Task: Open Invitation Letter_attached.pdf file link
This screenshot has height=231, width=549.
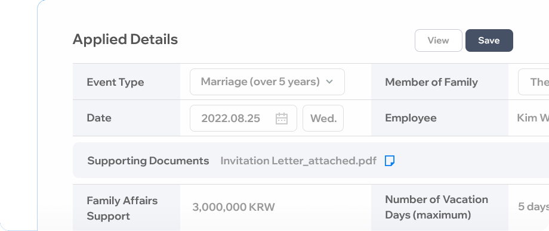Action: (298, 161)
